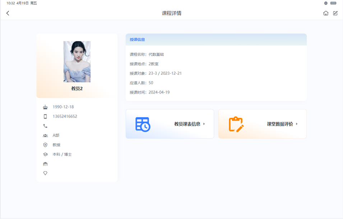Click the birthday cake icon
The image size is (343, 219).
point(45,107)
